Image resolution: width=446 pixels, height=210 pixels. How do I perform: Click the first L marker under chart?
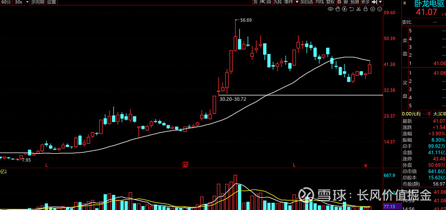coord(46,165)
